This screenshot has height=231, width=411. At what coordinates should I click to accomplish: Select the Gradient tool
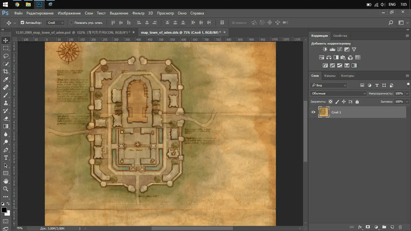(6, 126)
